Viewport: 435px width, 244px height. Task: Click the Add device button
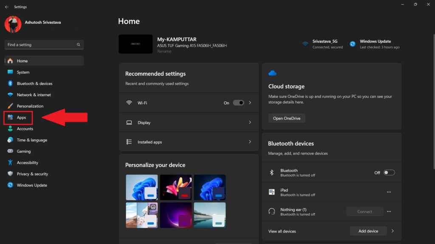pos(368,231)
